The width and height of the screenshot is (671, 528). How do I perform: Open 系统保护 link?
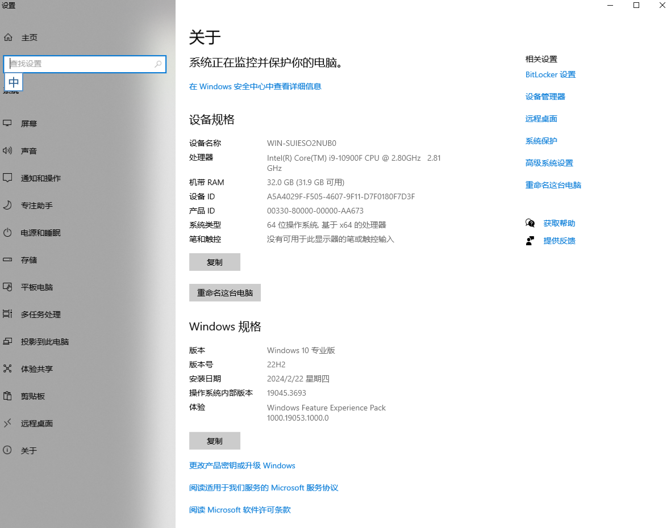coord(541,141)
